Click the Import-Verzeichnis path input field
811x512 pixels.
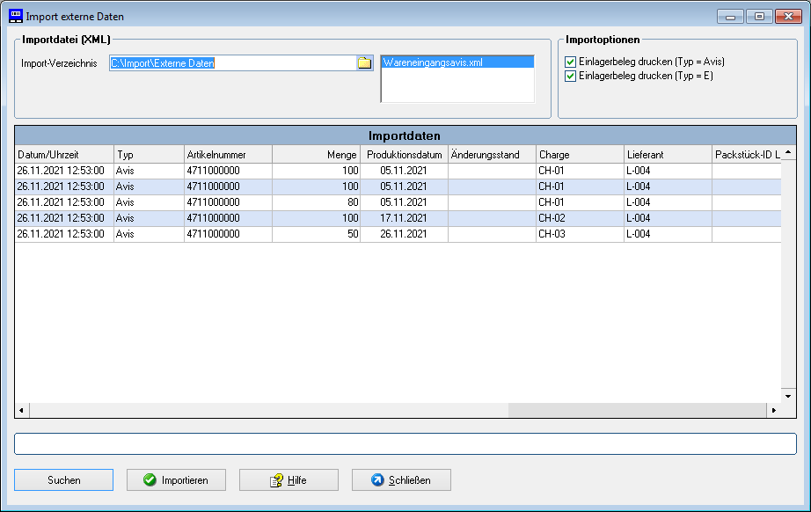(x=232, y=62)
